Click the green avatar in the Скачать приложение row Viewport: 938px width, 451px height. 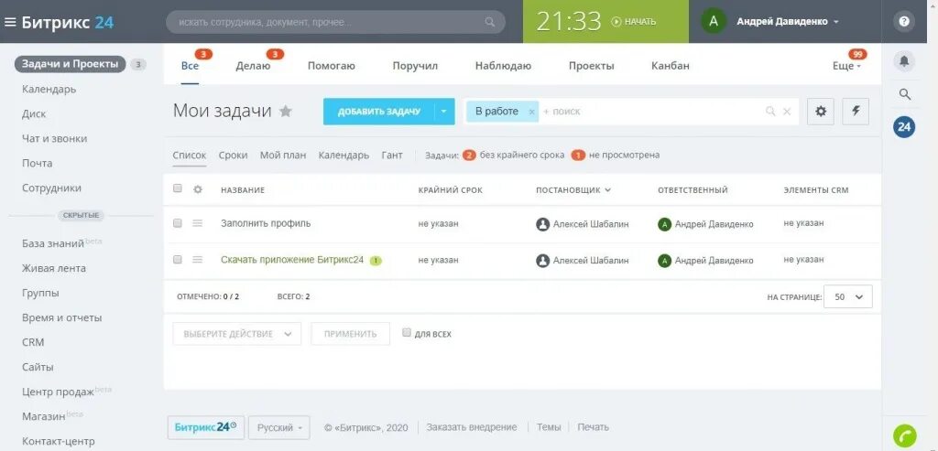(x=664, y=261)
